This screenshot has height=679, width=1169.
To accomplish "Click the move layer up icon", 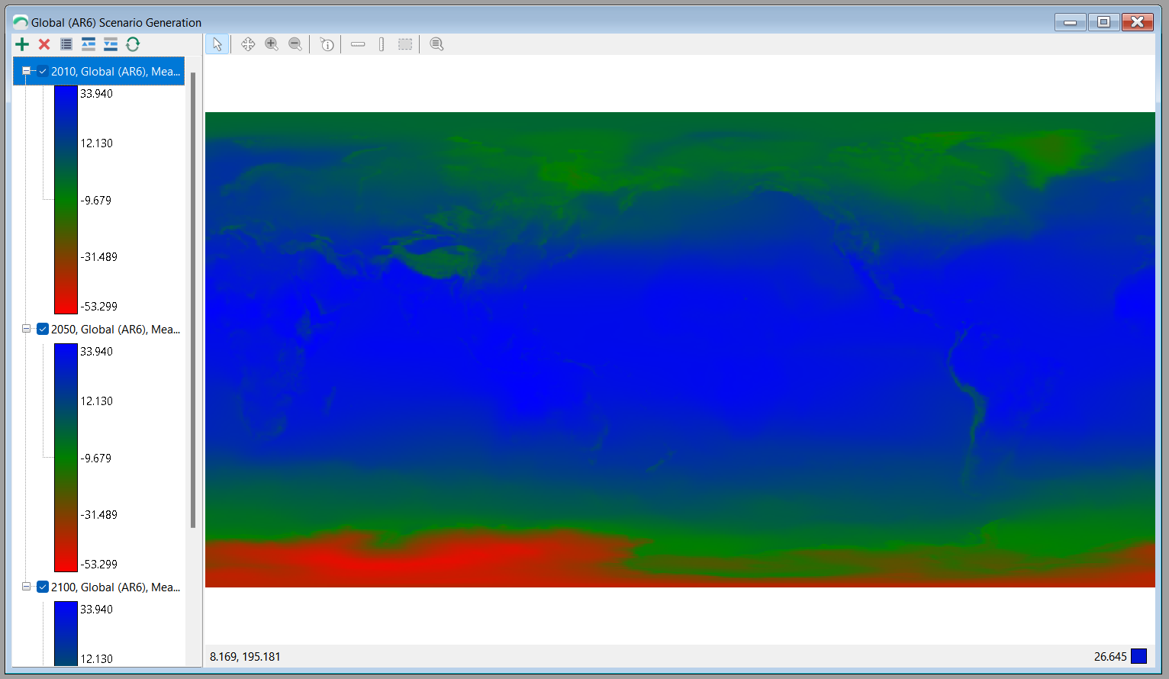I will [89, 44].
